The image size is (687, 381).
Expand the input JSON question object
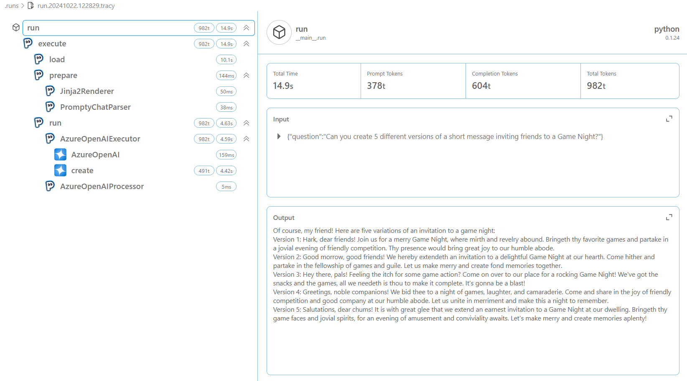(279, 136)
